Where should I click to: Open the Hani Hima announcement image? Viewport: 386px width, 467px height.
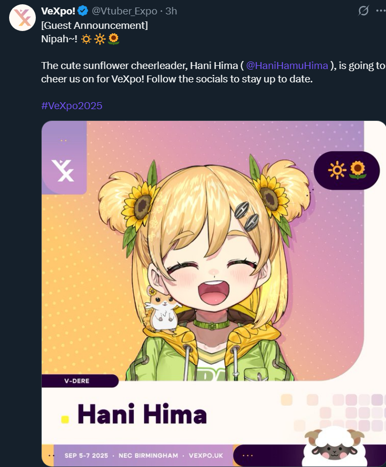[214, 293]
